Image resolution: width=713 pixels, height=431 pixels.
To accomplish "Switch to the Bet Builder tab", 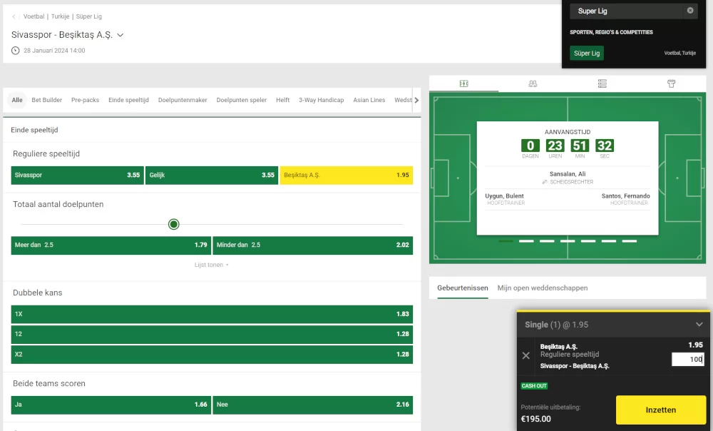I will click(x=47, y=100).
